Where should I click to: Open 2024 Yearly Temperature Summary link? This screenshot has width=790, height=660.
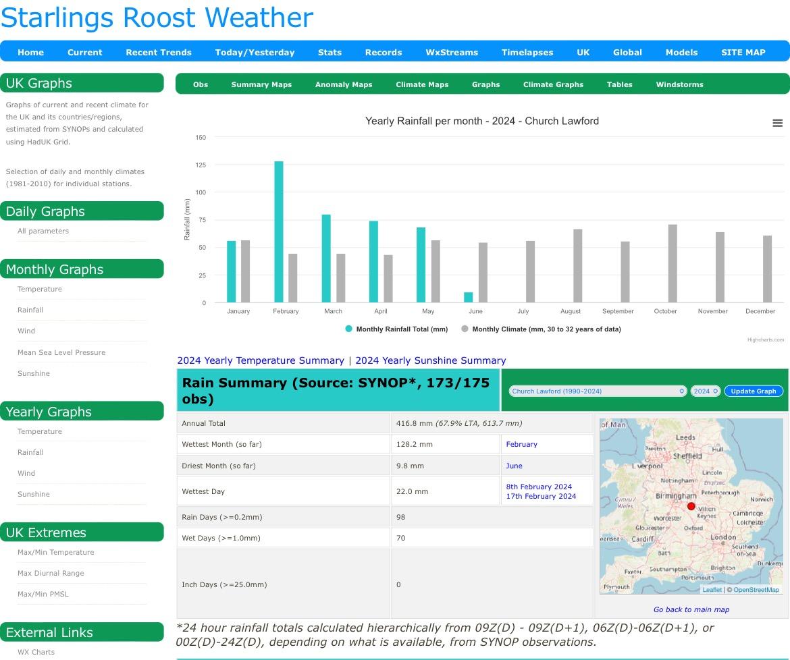point(261,360)
